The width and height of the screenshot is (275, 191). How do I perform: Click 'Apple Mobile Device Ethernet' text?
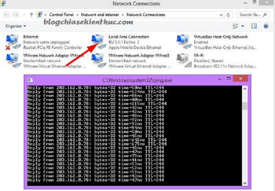135,47
